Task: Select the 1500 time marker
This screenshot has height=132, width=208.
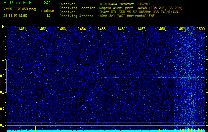Action: click(x=201, y=29)
